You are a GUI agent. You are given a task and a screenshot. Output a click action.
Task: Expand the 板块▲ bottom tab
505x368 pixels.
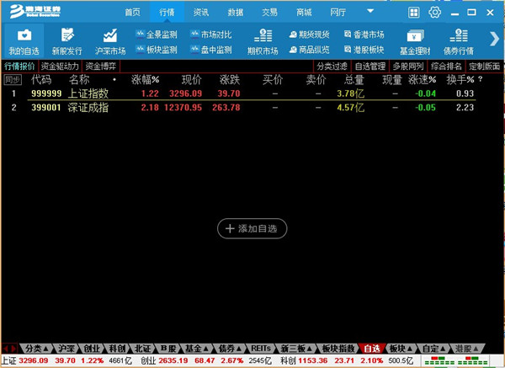(x=401, y=349)
